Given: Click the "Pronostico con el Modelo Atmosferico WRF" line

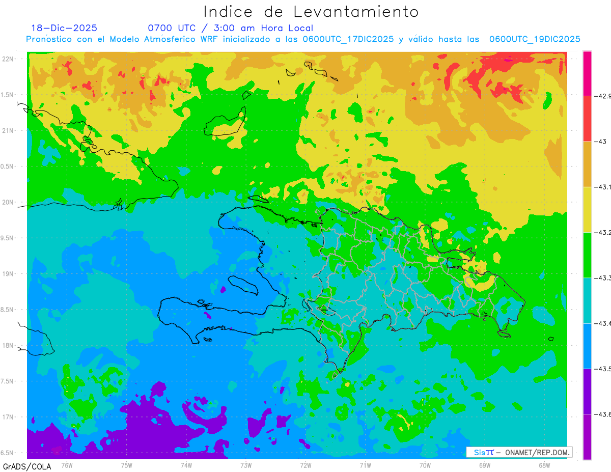Looking at the screenshot, I should tap(303, 39).
